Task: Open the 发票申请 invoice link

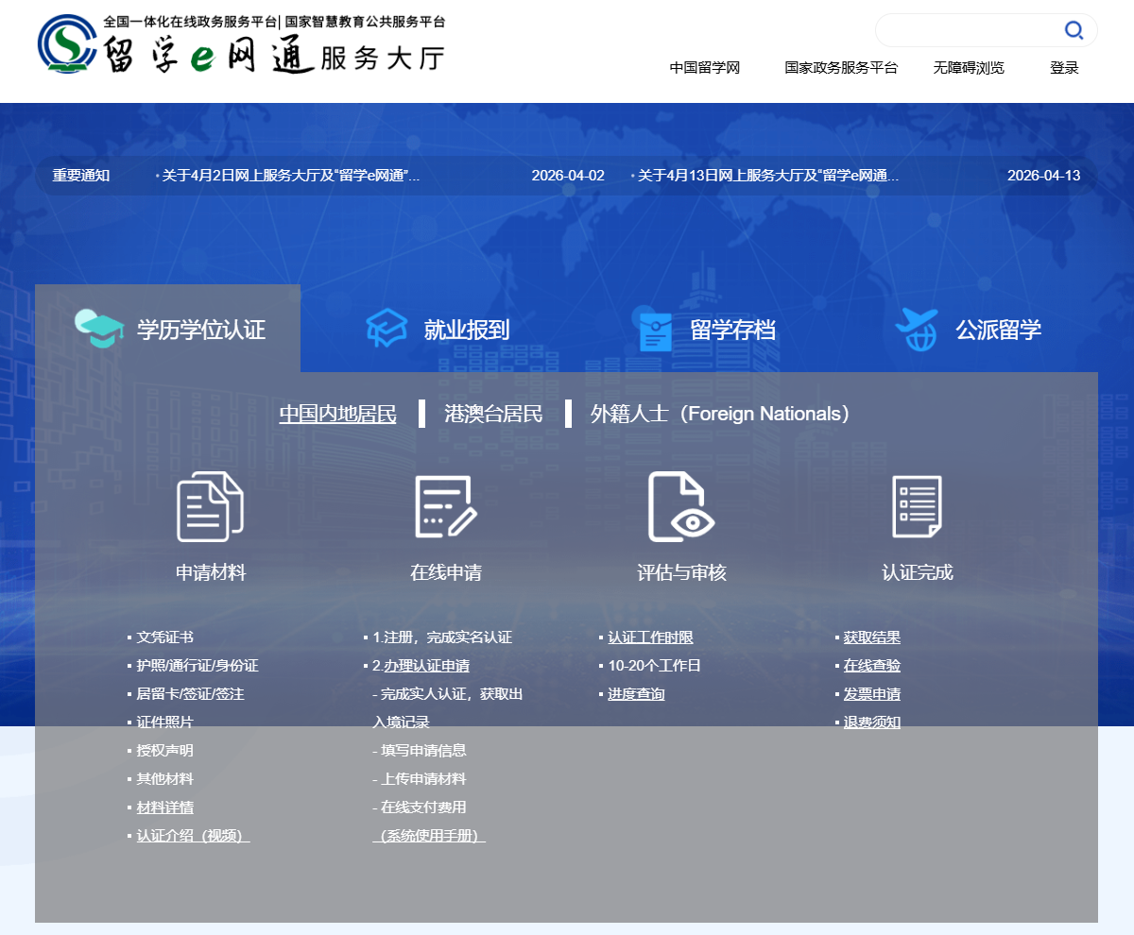Action: (x=871, y=693)
